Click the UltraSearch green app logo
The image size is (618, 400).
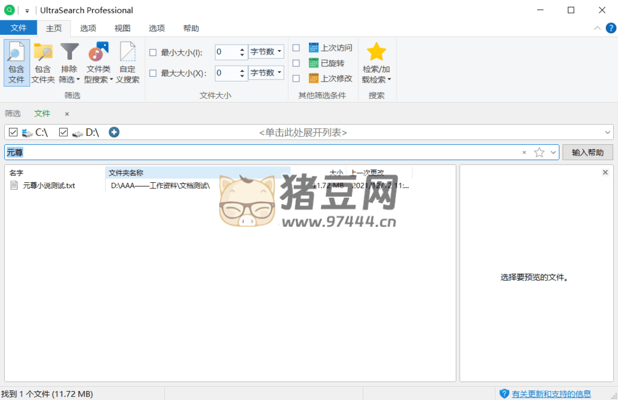[x=9, y=10]
